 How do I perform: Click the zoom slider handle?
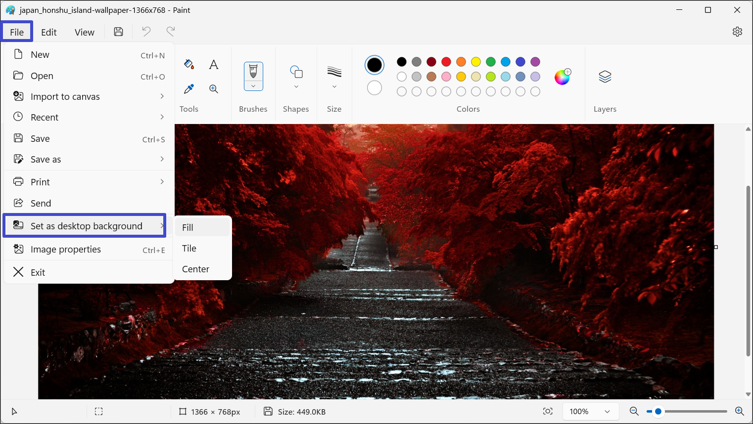pyautogui.click(x=658, y=411)
